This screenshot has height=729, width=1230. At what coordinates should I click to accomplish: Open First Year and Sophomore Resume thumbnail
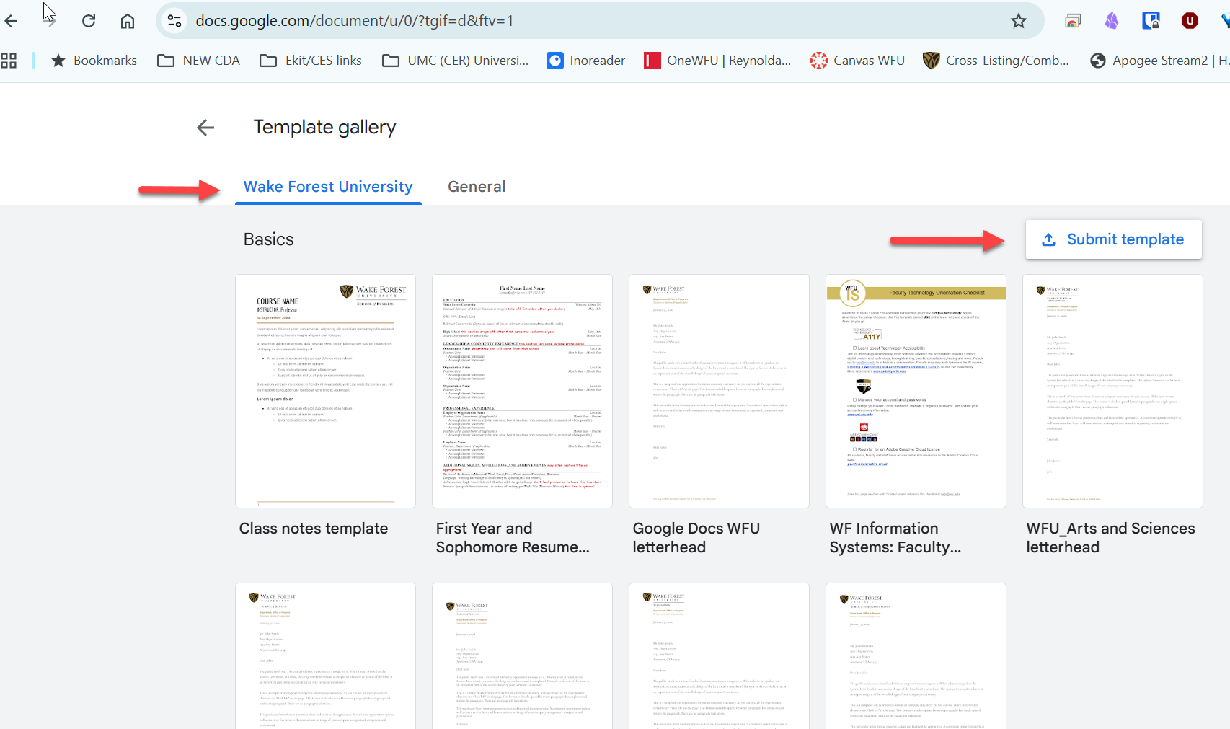coord(522,391)
